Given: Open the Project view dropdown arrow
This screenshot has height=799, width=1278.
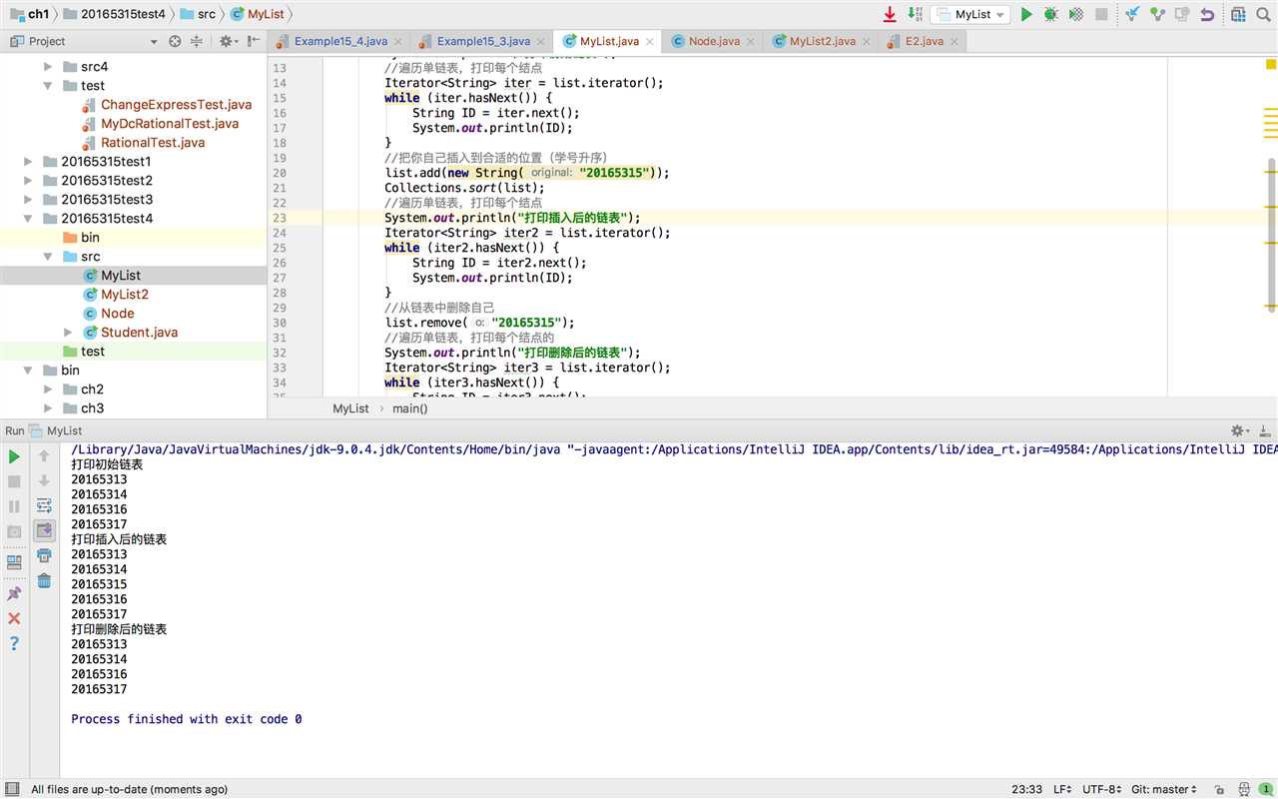Looking at the screenshot, I should pos(154,41).
